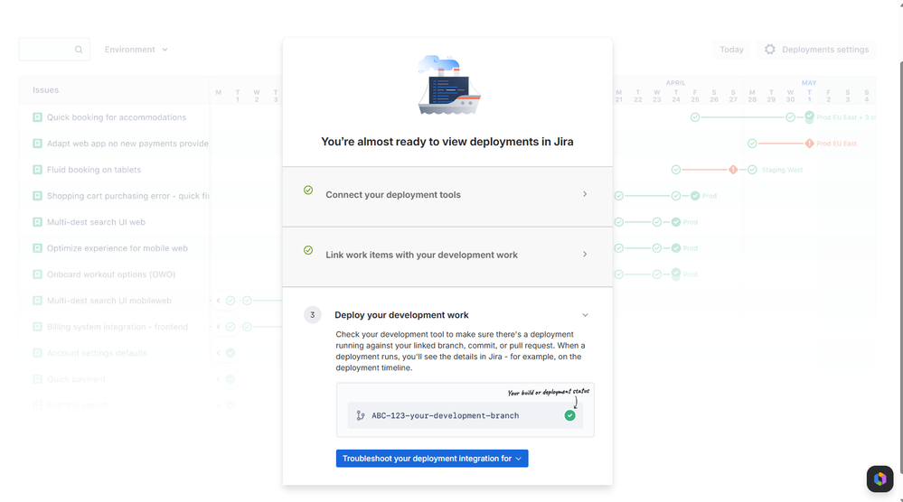This screenshot has width=903, height=502.
Task: Click the red failed marker before Prod EU East
Action: tap(809, 144)
